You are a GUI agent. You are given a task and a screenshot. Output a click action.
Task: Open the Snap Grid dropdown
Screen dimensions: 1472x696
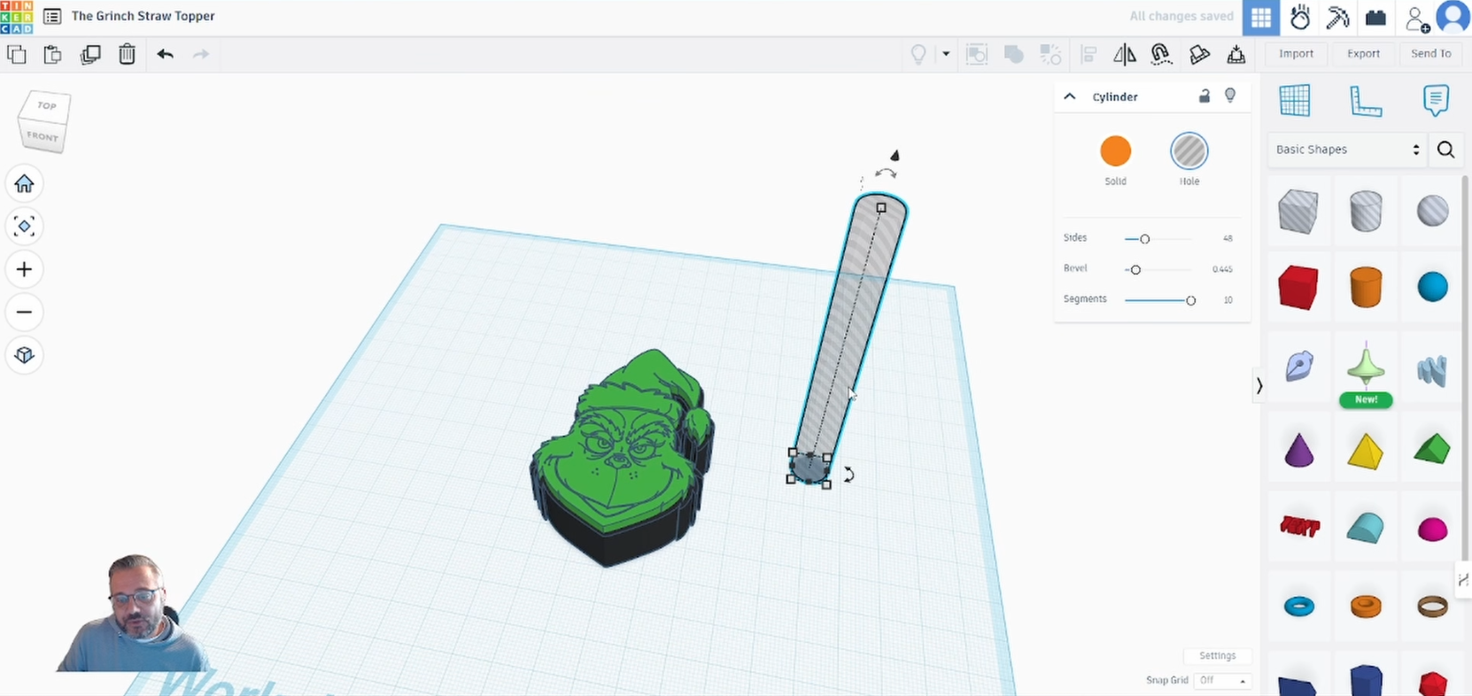click(1221, 680)
